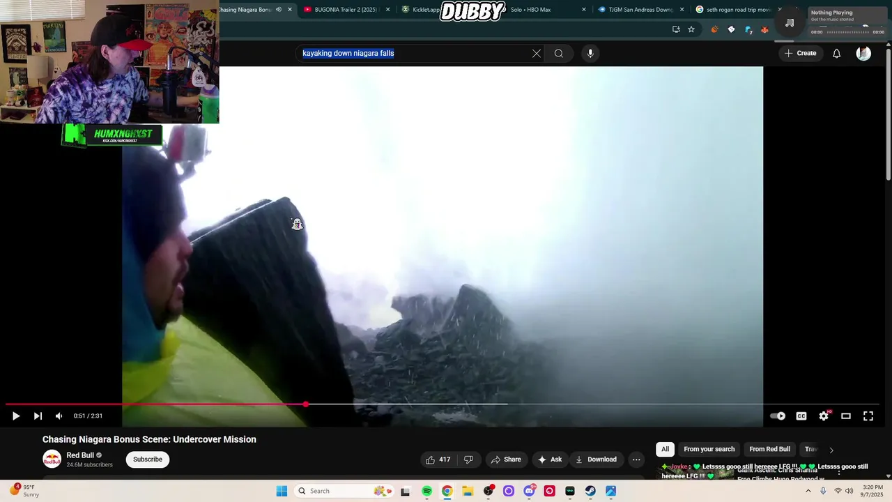Viewport: 892px width, 502px height.
Task: Mute the Chasing Niagara tab audio
Action: (278, 10)
